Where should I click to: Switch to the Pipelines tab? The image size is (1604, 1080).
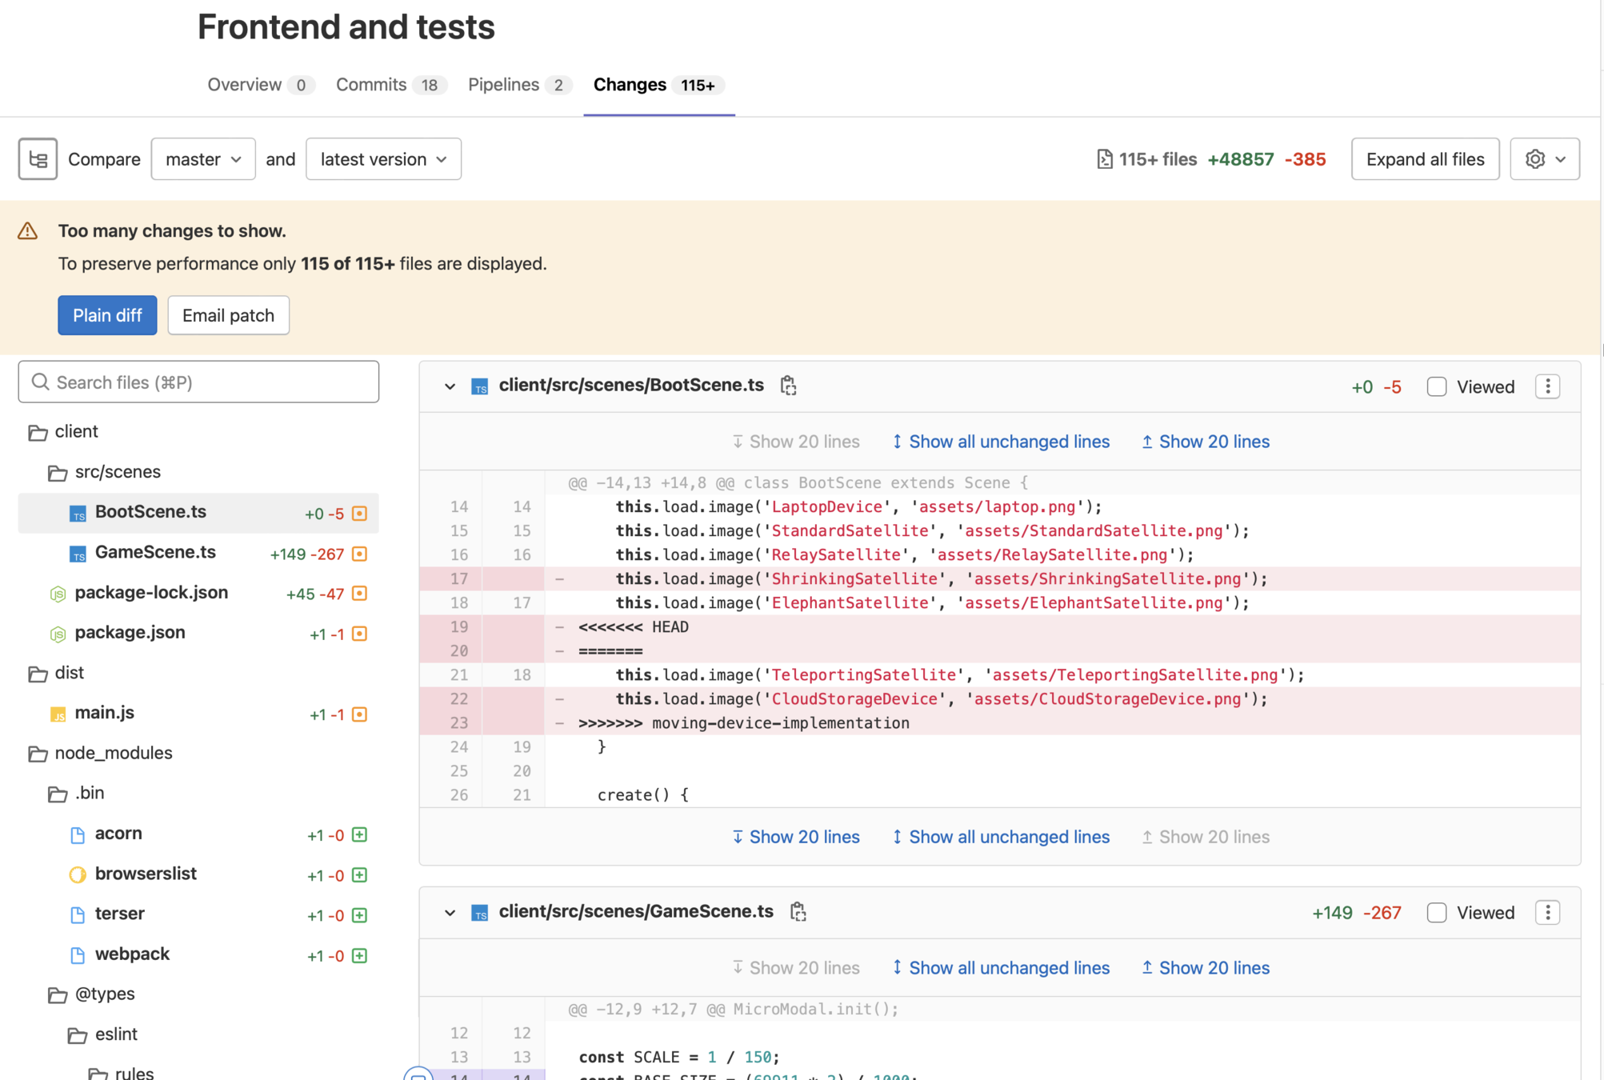(x=503, y=85)
